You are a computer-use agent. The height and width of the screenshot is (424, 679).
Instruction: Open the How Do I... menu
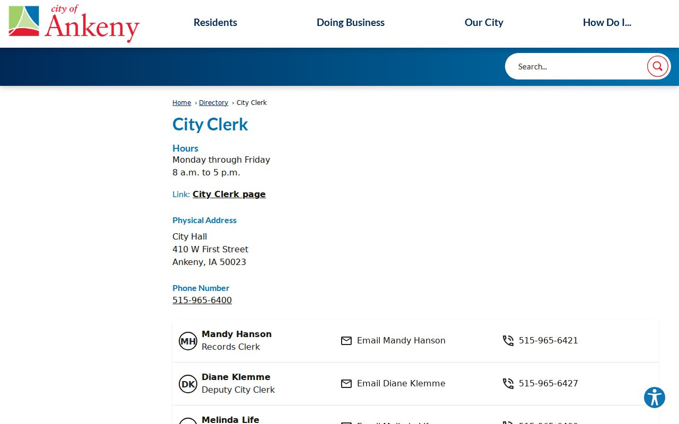click(x=607, y=22)
